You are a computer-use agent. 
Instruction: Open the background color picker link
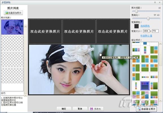(145, 26)
